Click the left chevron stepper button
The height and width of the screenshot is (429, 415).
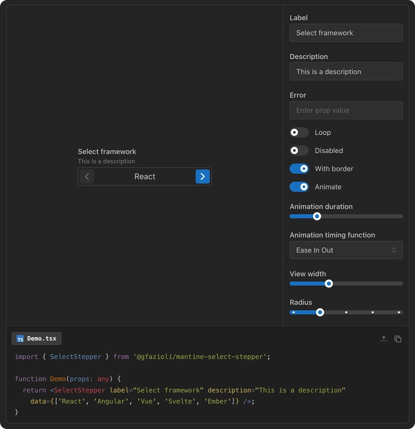(x=87, y=177)
